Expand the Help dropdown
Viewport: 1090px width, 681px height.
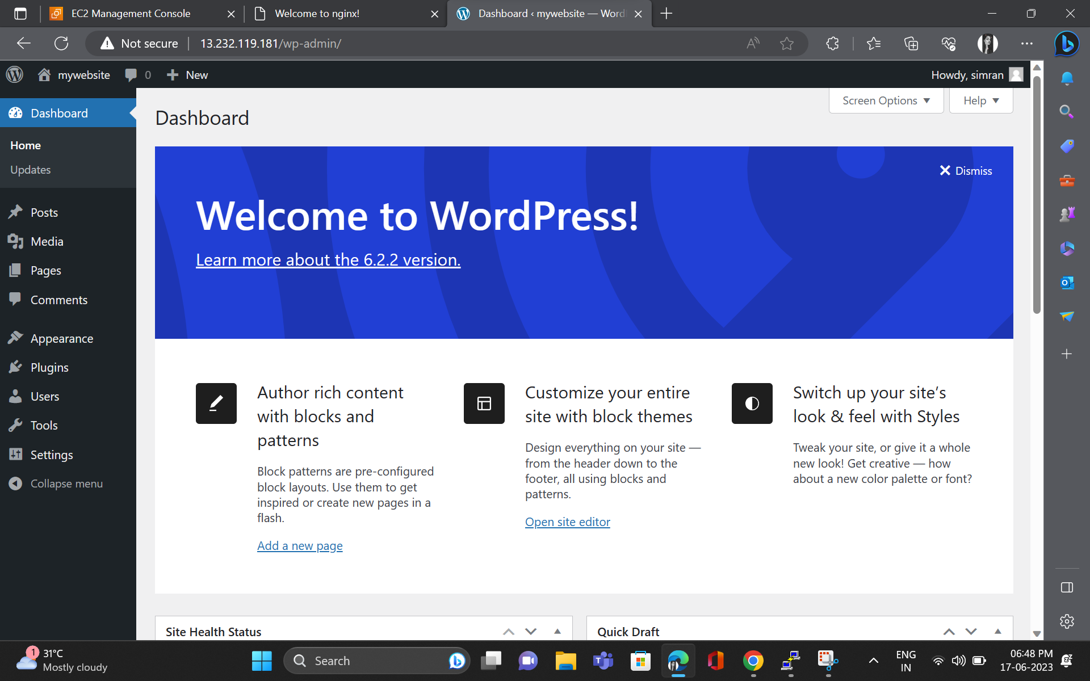tap(980, 100)
